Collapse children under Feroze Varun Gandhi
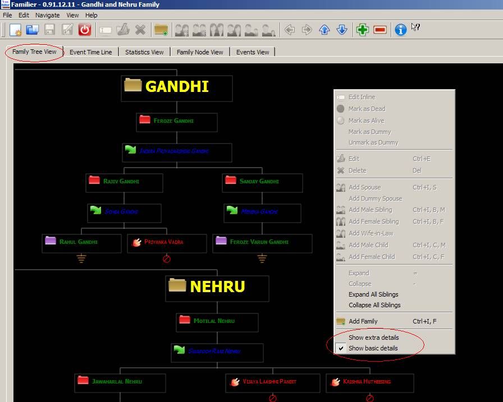Viewport: 503px width, 402px height. pyautogui.click(x=261, y=258)
